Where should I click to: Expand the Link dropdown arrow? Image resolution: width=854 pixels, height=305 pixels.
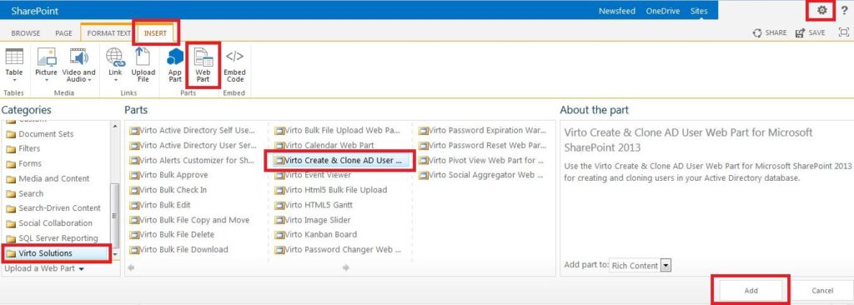[x=115, y=80]
